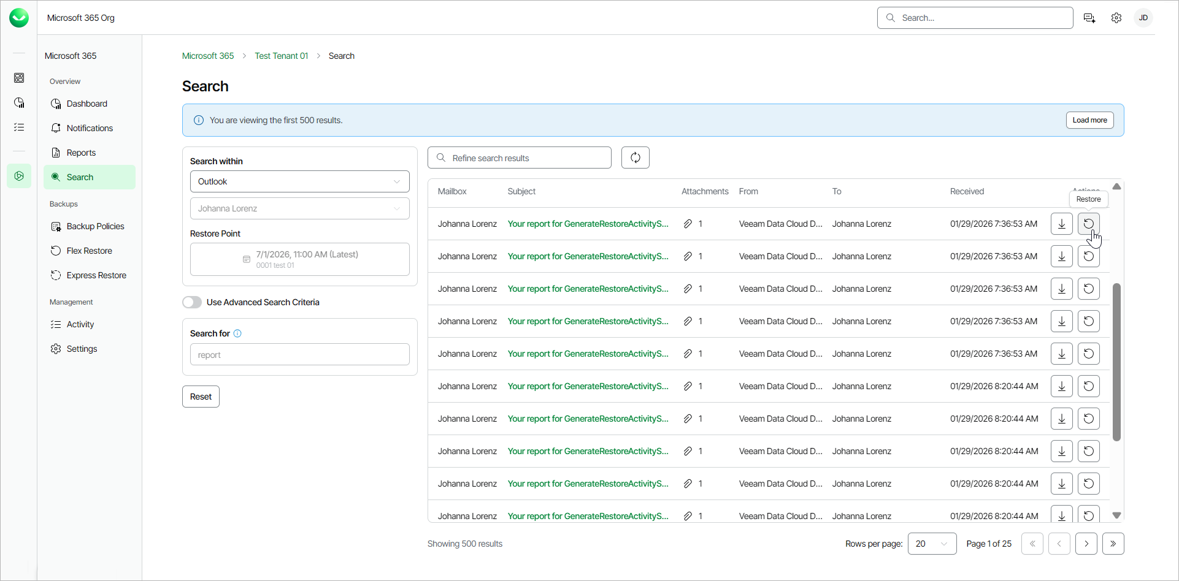Open Express Restore in the sidebar
Screen dimensions: 1179x581
(x=90, y=275)
